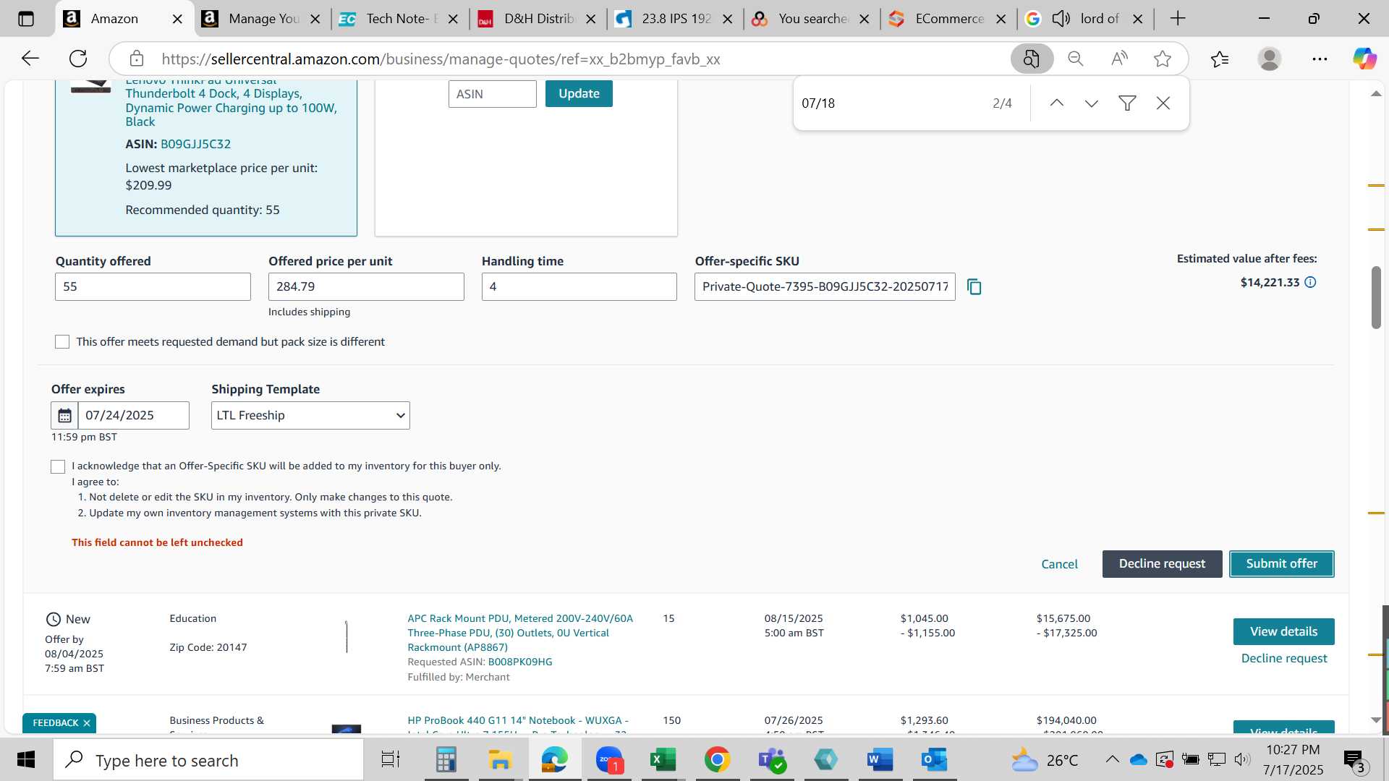1389x781 pixels.
Task: Copy the Offer-specific SKU with copy icon
Action: tap(974, 287)
